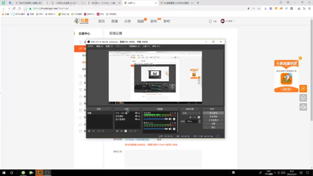Click 立即下载 on the Douyu companion ad
This screenshot has width=313, height=176.
click(x=286, y=90)
